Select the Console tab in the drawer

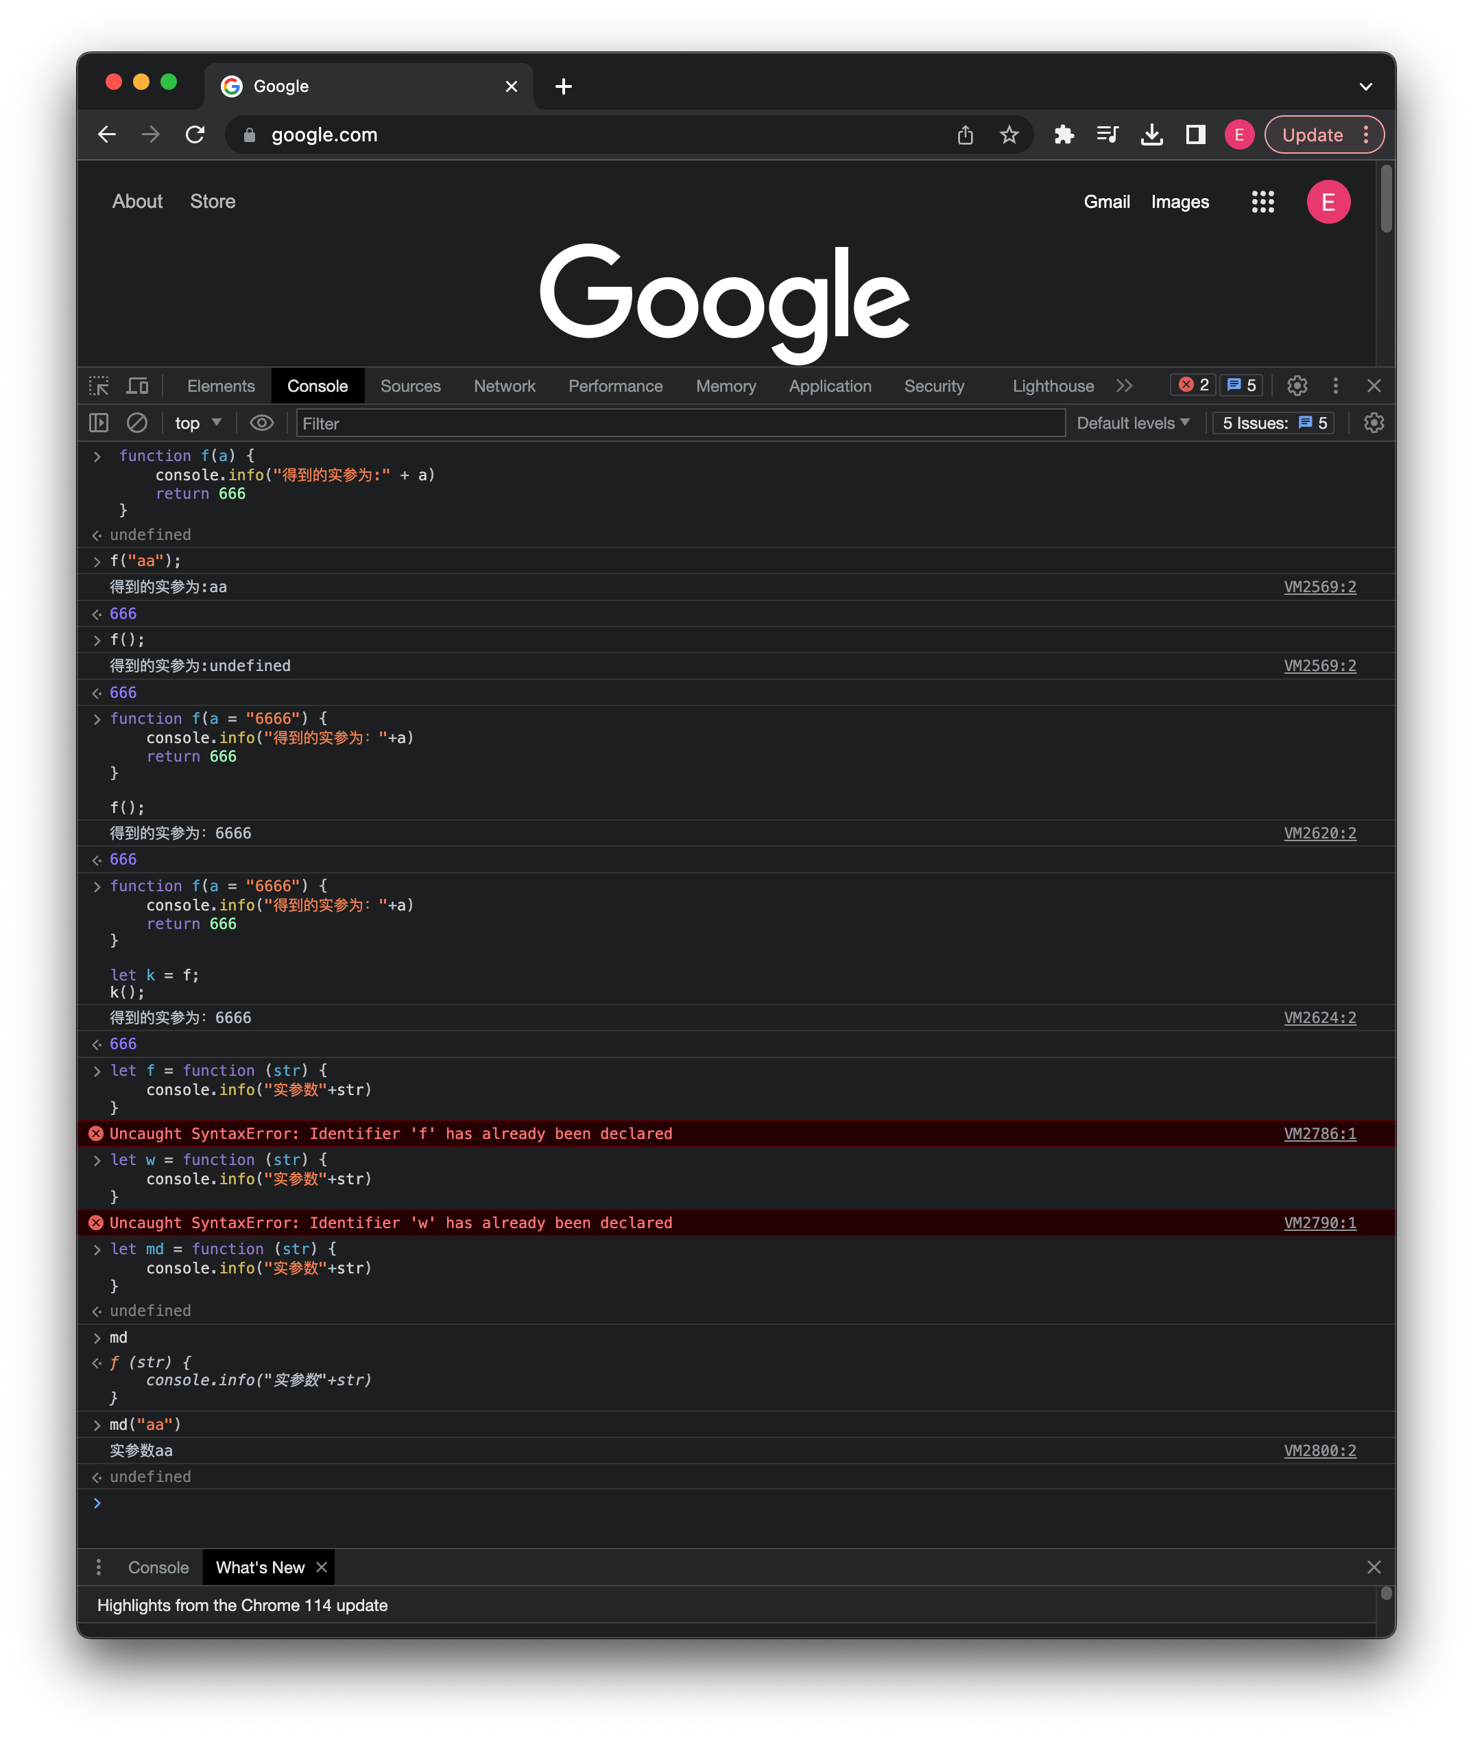[158, 1567]
